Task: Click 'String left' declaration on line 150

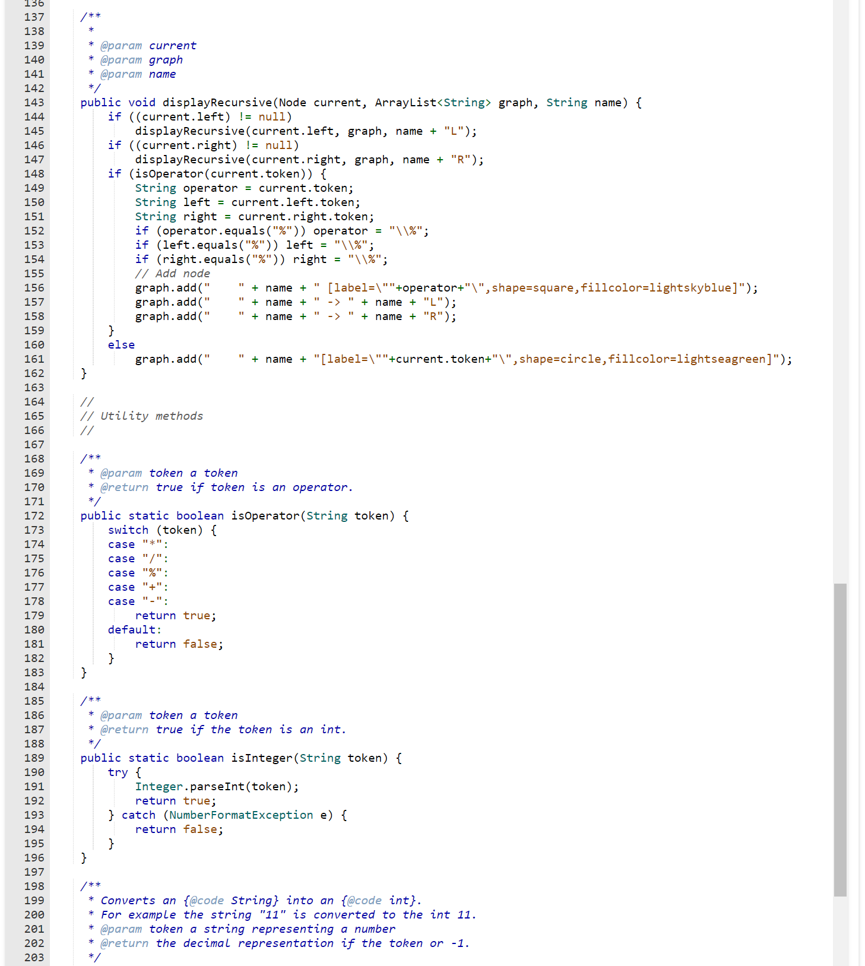Action: pos(173,202)
